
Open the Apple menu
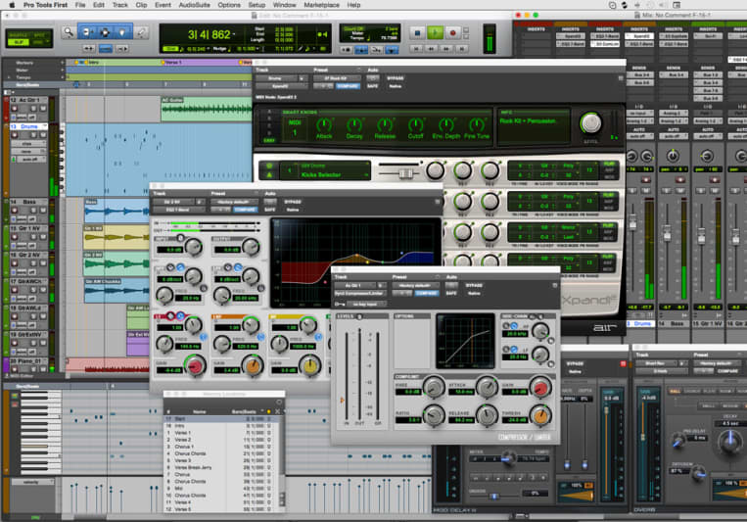click(x=12, y=5)
